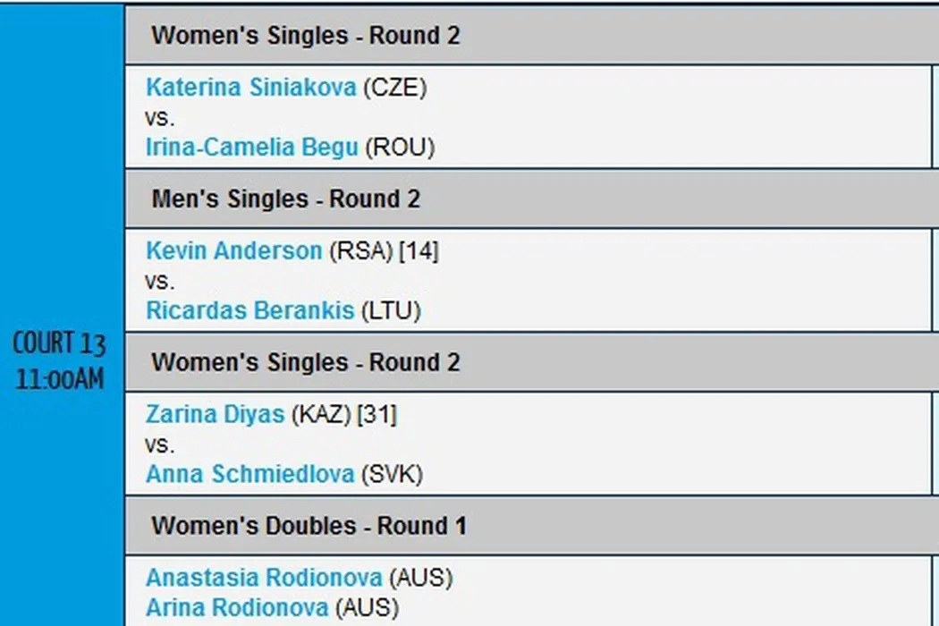Viewport: 939px width, 626px height.
Task: Click (ROU) country code text
Action: pos(400,147)
